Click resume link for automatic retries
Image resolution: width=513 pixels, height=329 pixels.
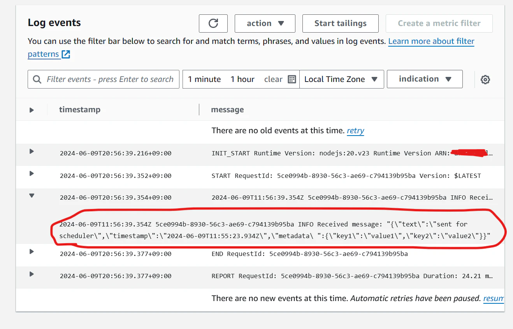[x=494, y=298]
